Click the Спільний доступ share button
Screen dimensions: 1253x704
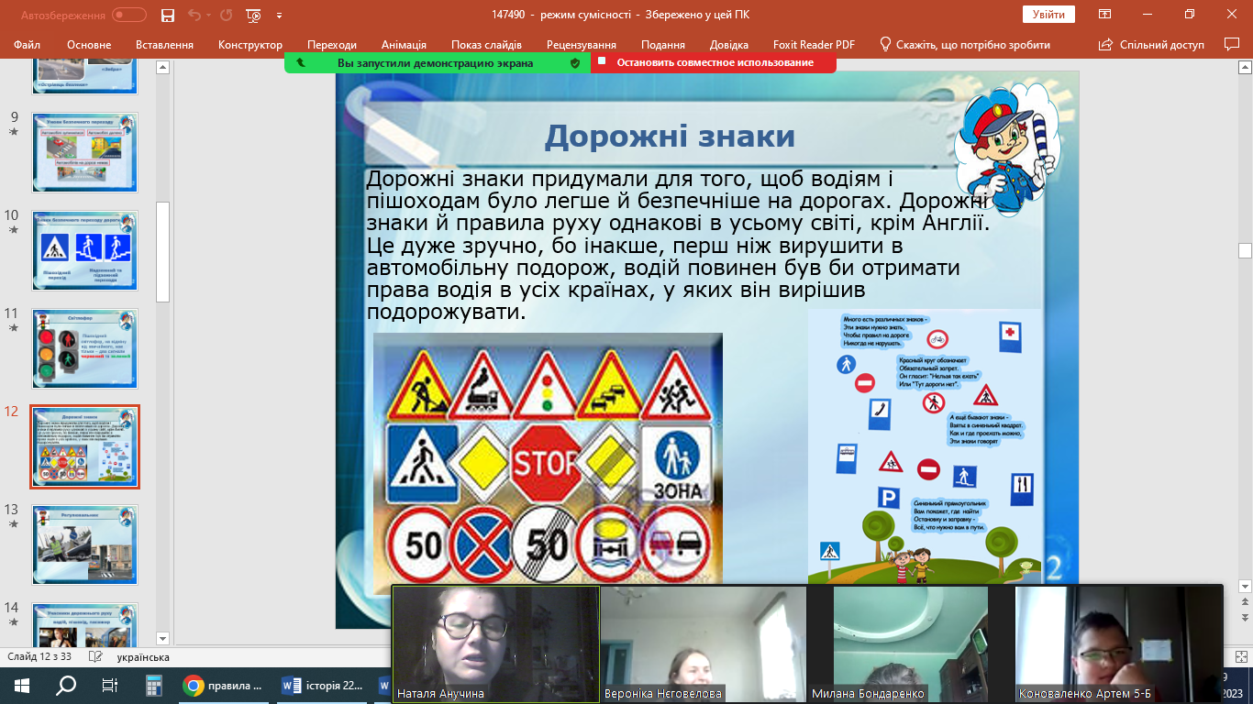click(x=1154, y=44)
